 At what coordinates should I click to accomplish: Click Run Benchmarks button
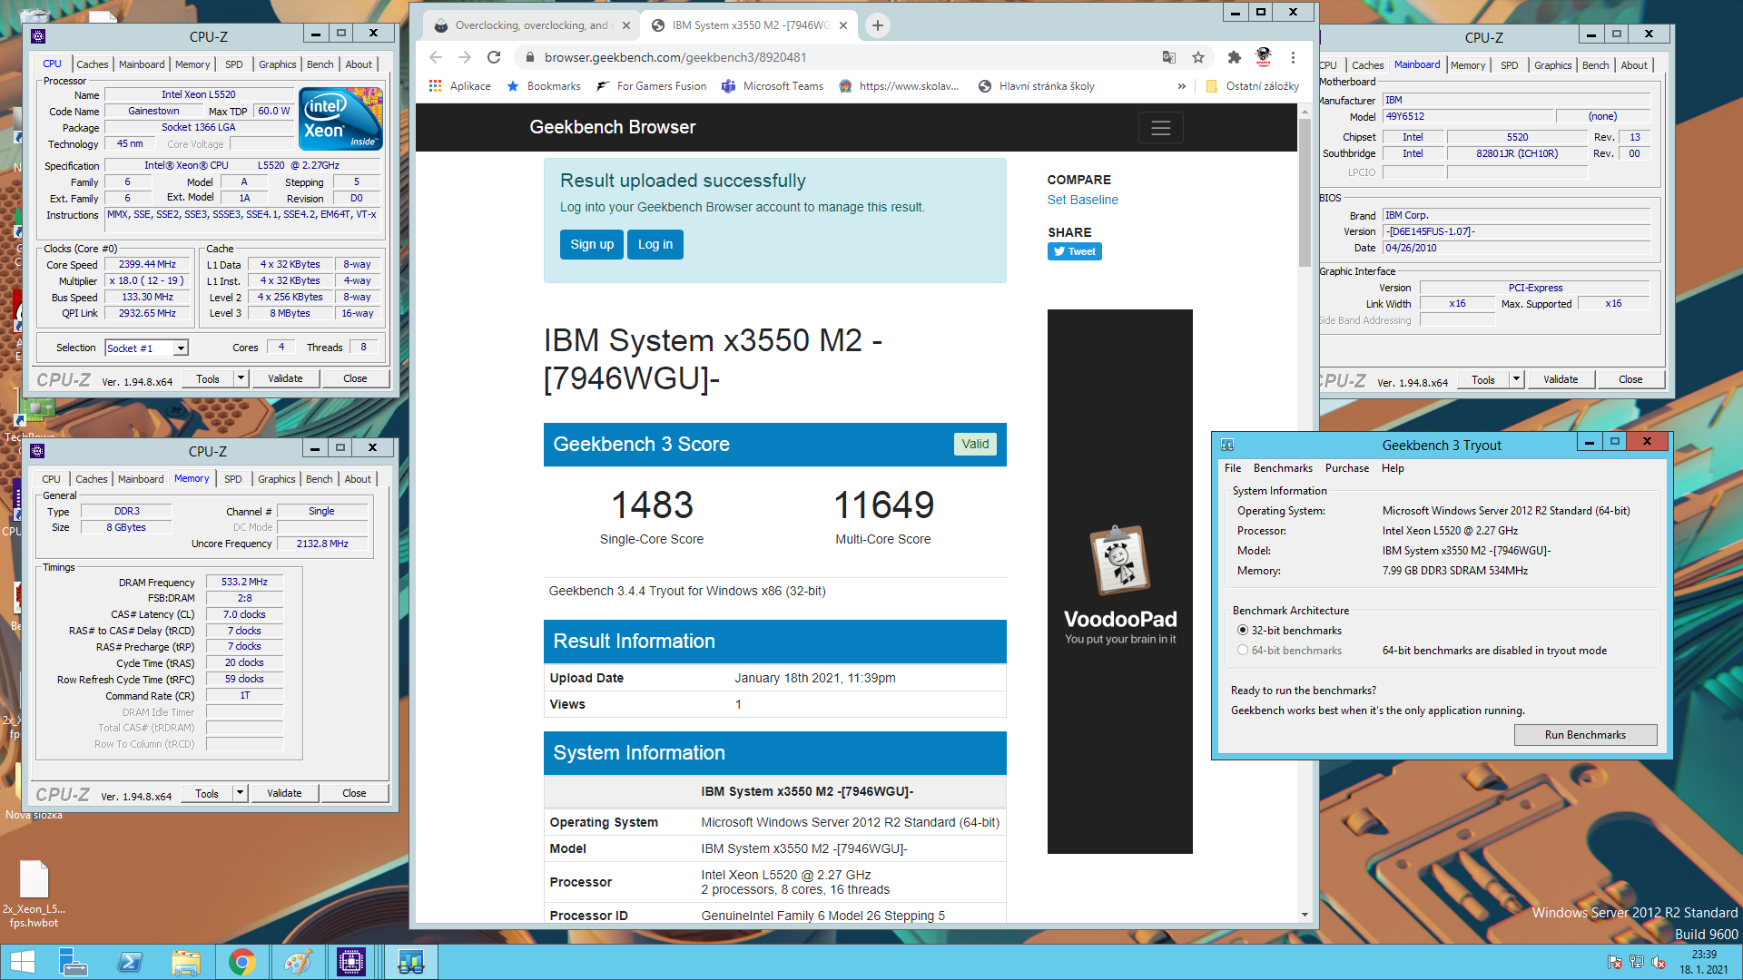[1585, 735]
